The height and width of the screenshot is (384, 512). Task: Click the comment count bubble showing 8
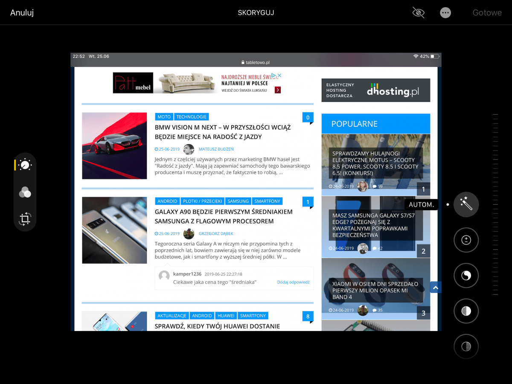click(x=308, y=317)
